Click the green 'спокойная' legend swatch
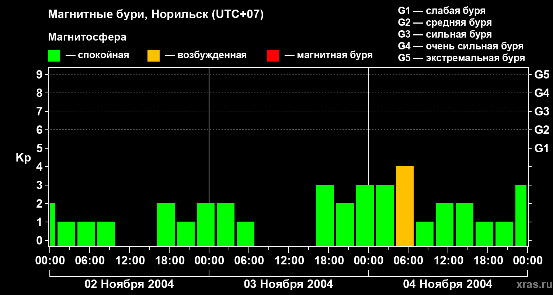This screenshot has width=553, height=295. pyautogui.click(x=54, y=56)
